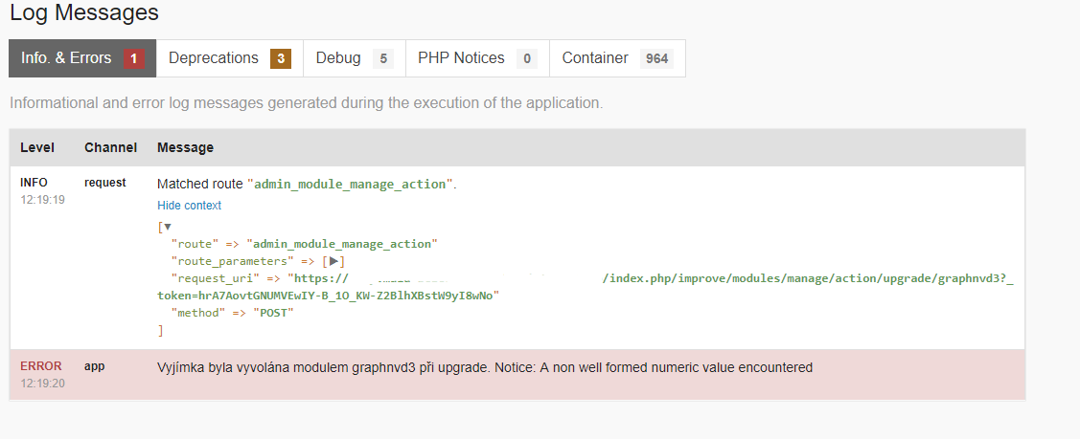Click the Container count badge 964
This screenshot has width=1080, height=439.
(656, 59)
